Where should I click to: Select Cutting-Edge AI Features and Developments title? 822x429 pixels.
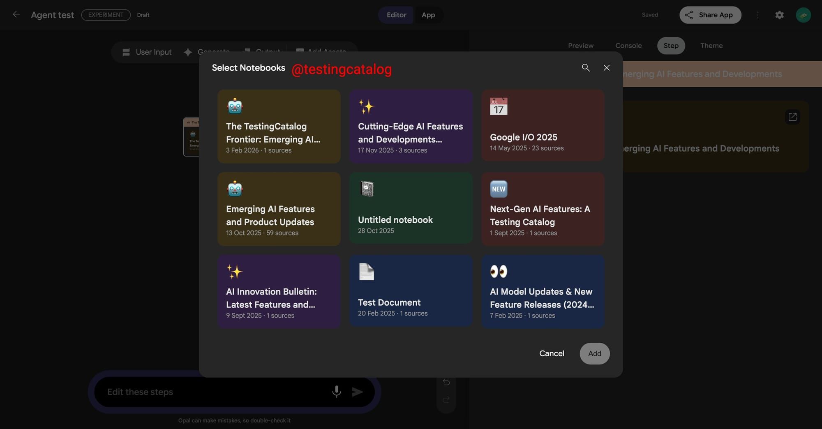point(410,133)
